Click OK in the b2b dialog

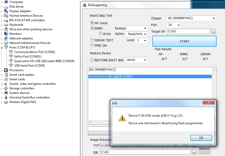click(201, 138)
